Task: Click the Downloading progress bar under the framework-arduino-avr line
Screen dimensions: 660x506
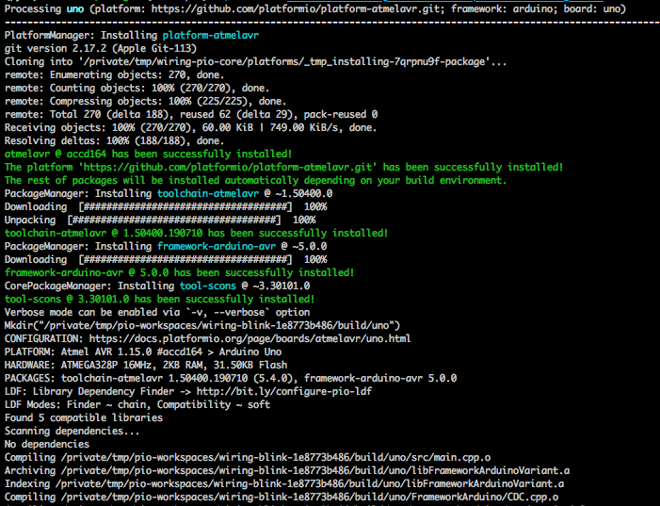Action: (185, 259)
